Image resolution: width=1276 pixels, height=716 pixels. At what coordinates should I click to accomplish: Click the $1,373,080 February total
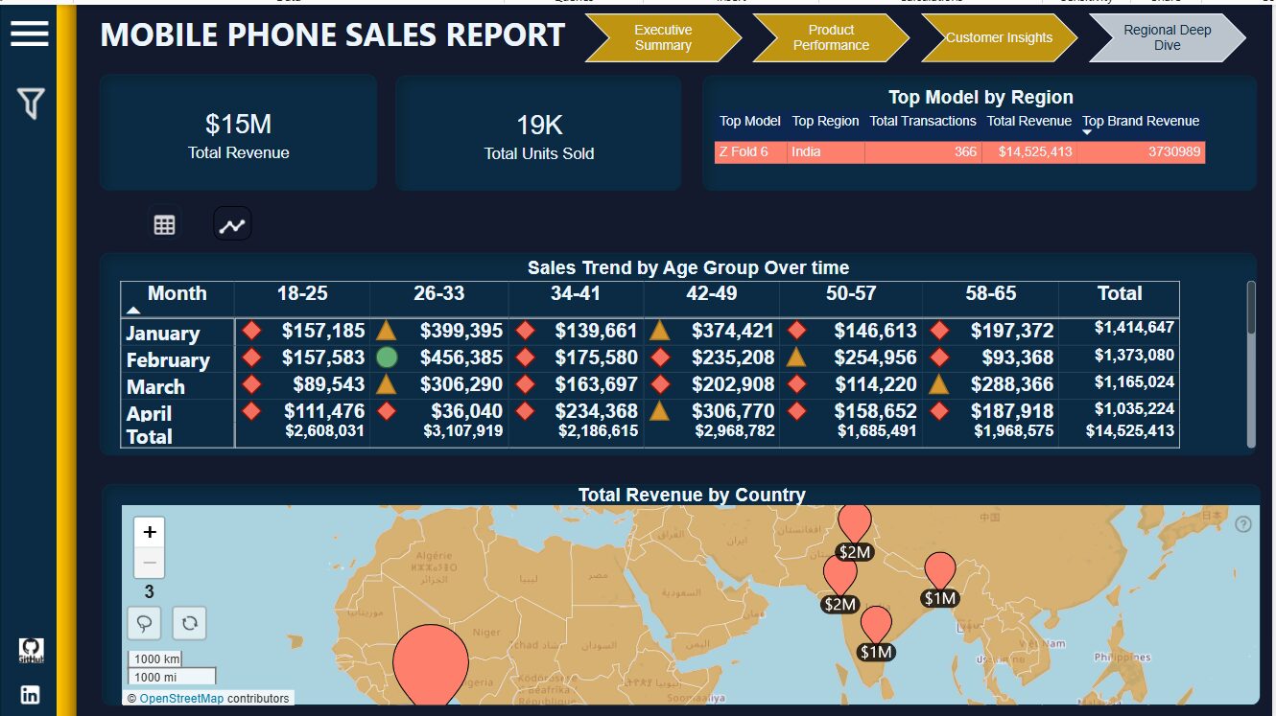pos(1134,355)
